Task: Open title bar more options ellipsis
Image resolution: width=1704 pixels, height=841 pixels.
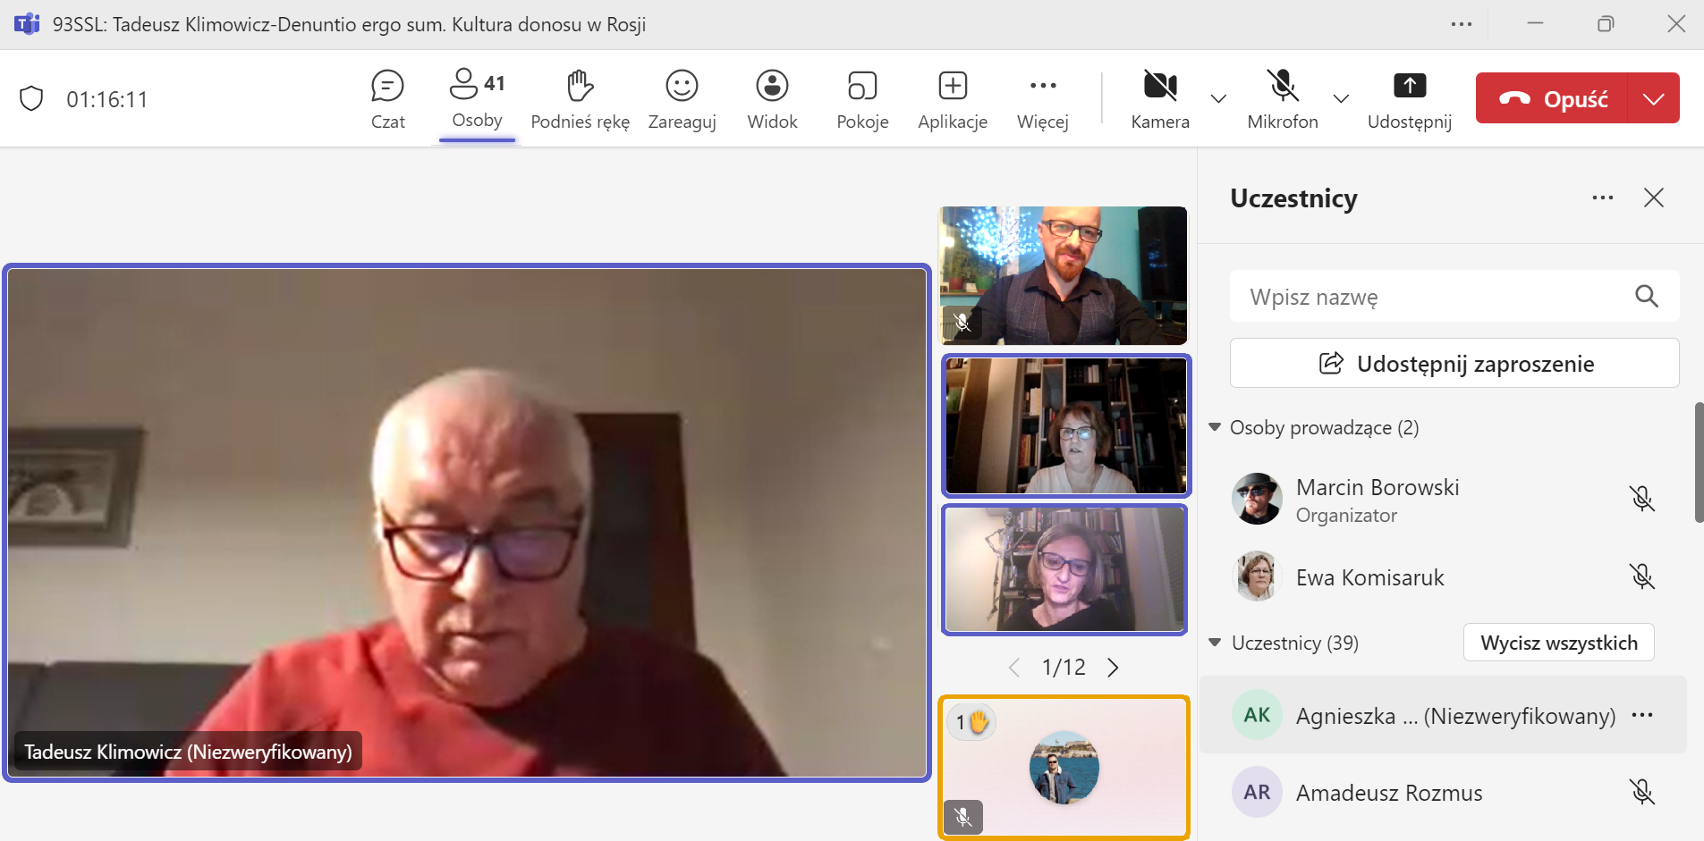Action: pos(1462,24)
